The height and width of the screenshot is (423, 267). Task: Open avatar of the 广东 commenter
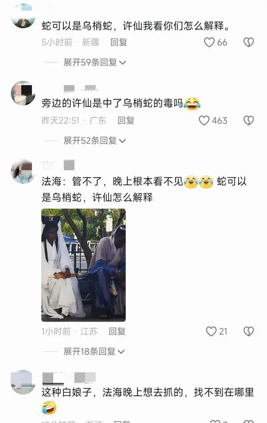[23, 93]
